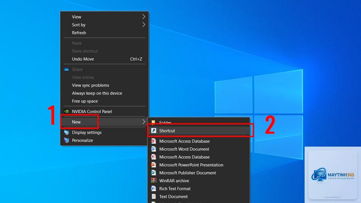This screenshot has height=203, width=361.
Task: Click the Shortcut icon in New submenu
Action: (153, 130)
